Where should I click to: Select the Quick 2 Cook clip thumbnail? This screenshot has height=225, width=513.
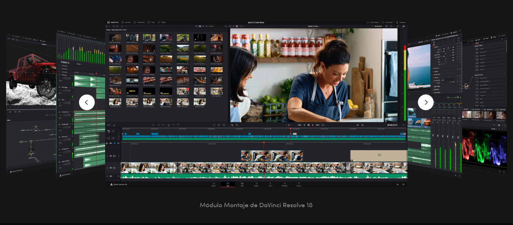199,101
